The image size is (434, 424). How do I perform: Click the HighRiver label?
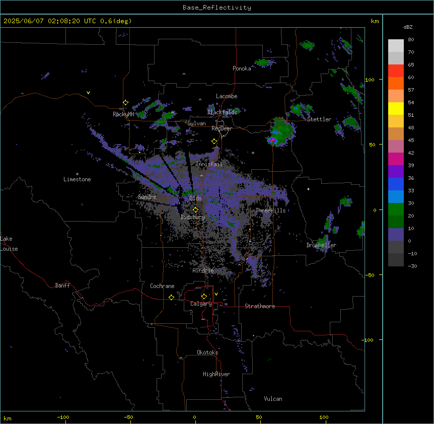click(216, 374)
